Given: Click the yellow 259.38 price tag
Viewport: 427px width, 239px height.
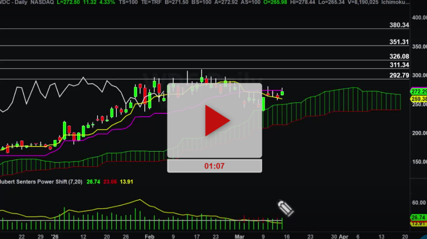Looking at the screenshot, I should 419,99.
